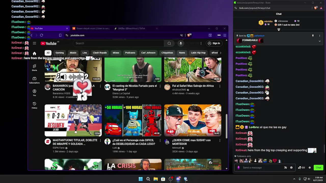Open Shorts in YouTube sidebar
The height and width of the screenshot is (183, 326).
34,68
